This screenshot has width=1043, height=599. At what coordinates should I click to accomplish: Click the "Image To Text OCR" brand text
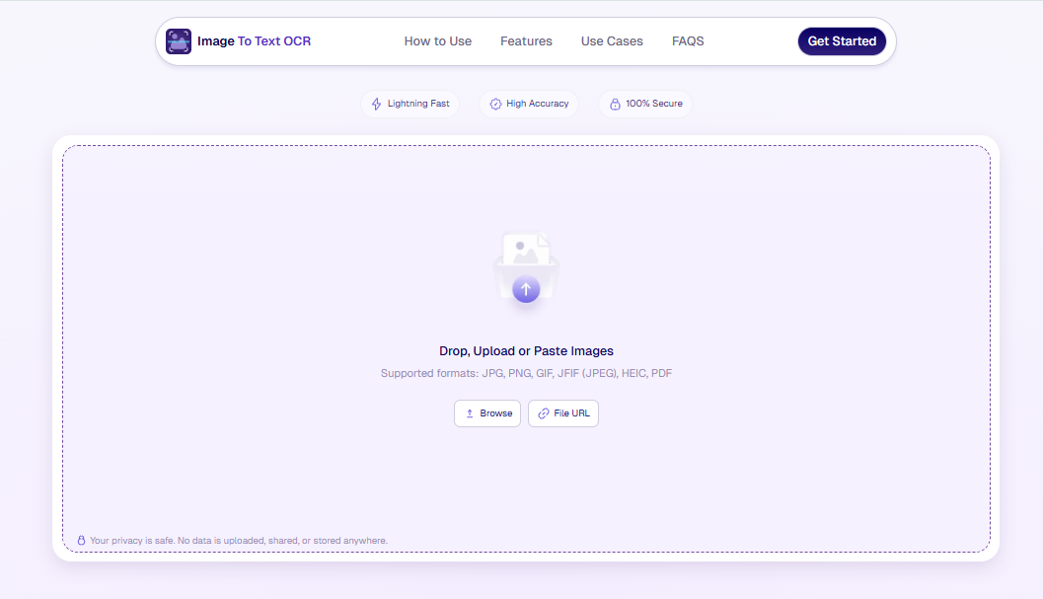coord(254,41)
